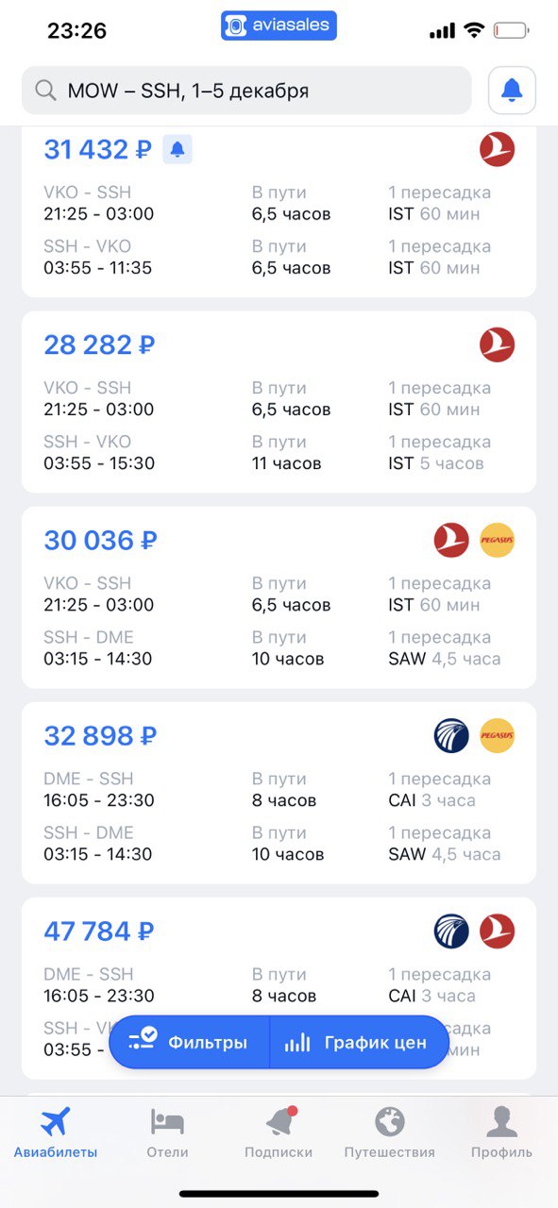Open the 28 282 ₽ ticket card
Image resolution: width=558 pixels, height=1208 pixels.
(279, 402)
